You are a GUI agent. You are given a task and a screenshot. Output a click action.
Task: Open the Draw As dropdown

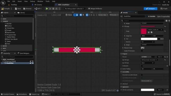(147, 42)
